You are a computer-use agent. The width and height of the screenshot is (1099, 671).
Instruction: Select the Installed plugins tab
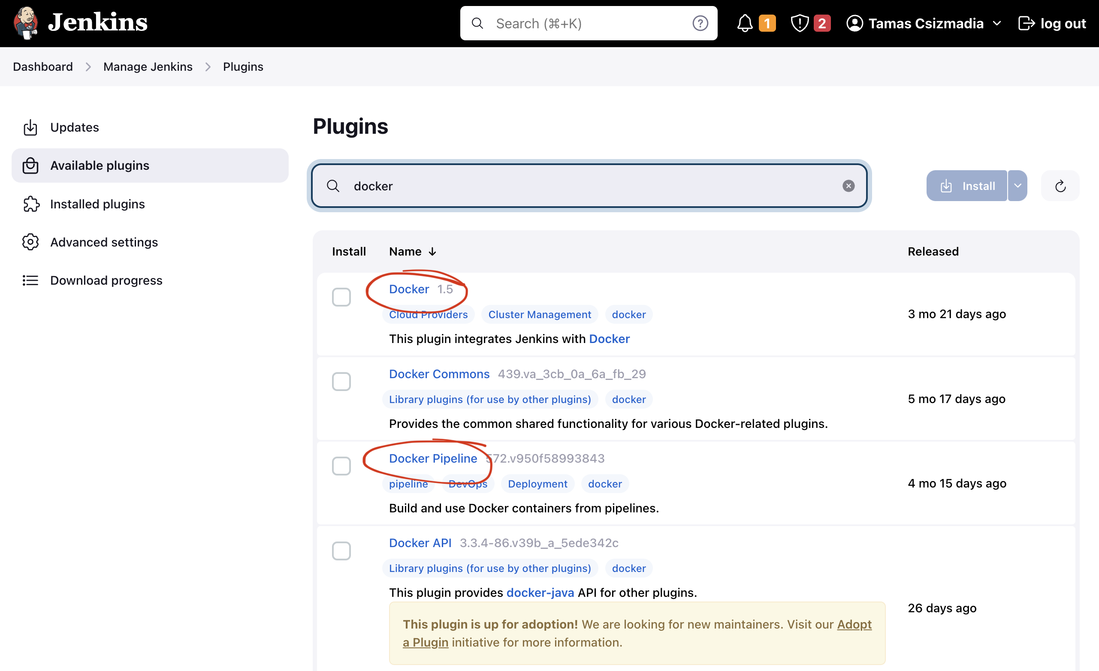97,203
